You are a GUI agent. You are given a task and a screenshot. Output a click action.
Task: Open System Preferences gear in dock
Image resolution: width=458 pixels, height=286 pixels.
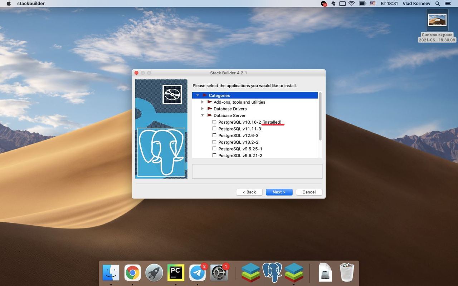click(219, 273)
